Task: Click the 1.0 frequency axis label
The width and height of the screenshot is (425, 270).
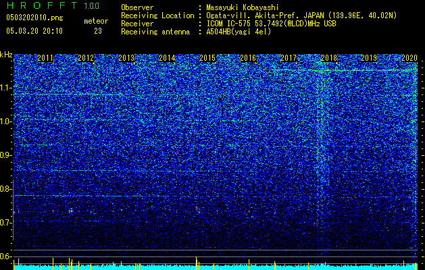Action: coord(6,122)
